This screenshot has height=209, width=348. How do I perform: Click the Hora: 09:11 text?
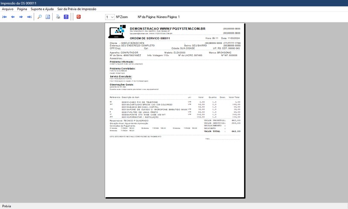[x=212, y=38]
